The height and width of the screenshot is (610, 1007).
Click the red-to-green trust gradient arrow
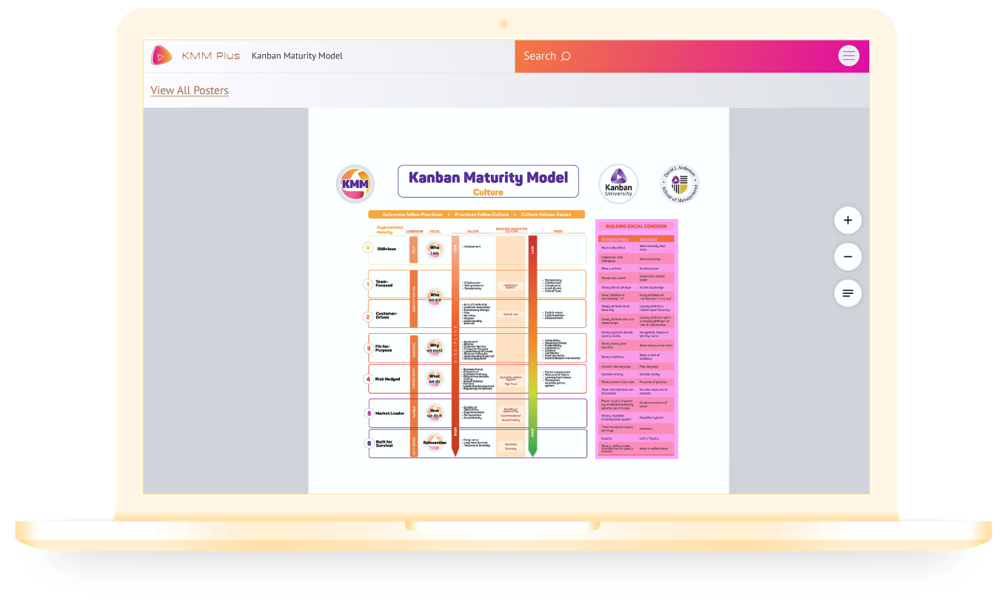tap(532, 346)
